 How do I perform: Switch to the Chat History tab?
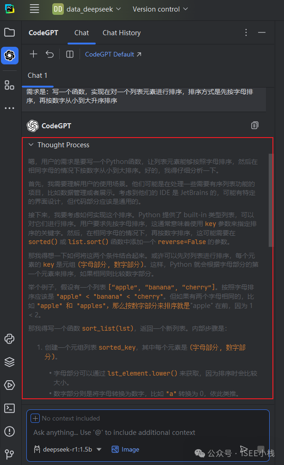tap(122, 33)
